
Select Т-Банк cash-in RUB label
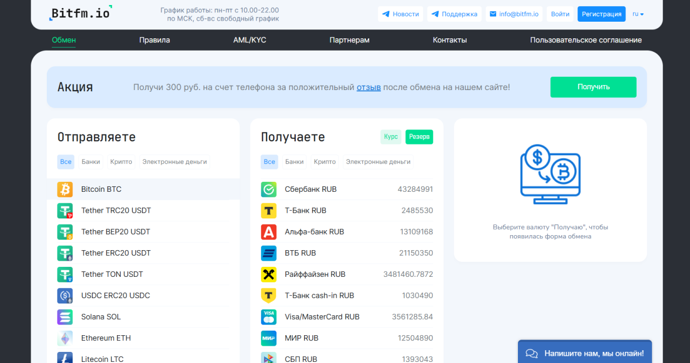tap(320, 296)
